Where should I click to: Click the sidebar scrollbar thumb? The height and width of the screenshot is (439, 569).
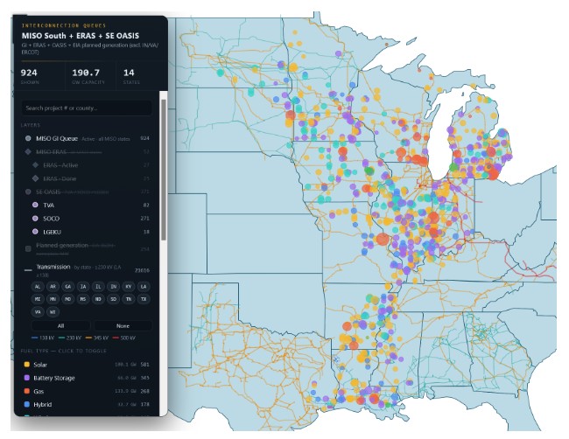tap(164, 170)
